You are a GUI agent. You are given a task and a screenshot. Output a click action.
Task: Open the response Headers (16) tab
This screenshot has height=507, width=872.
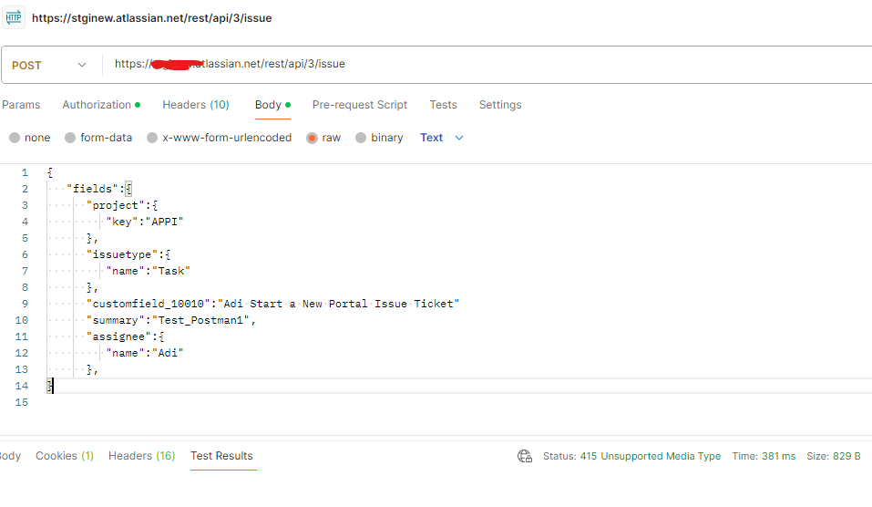click(x=142, y=456)
